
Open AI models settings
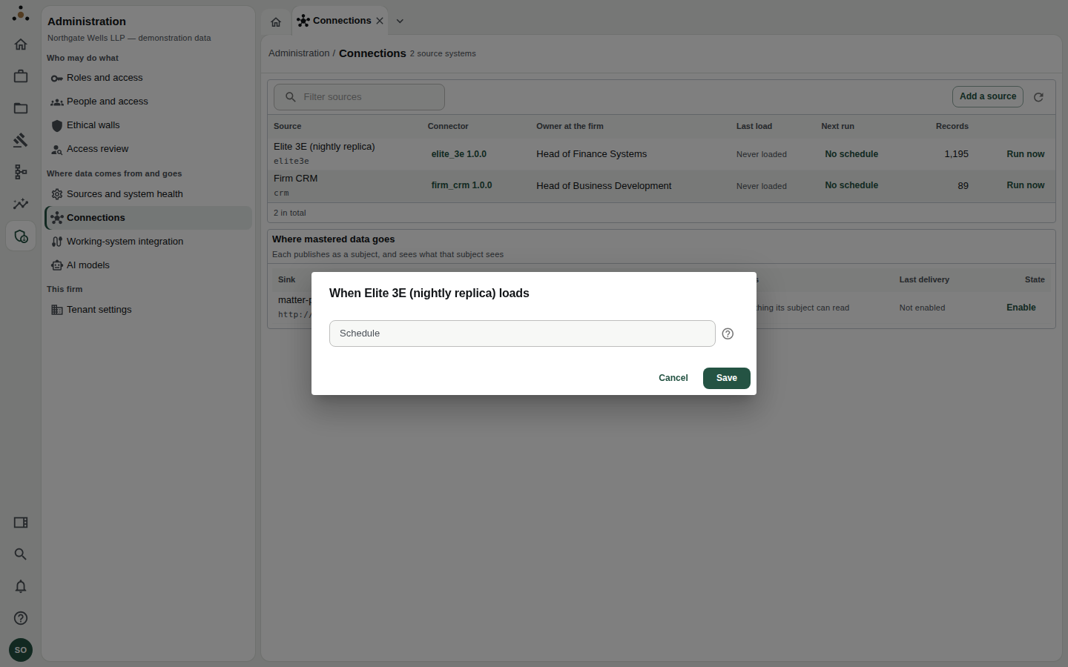148,265
